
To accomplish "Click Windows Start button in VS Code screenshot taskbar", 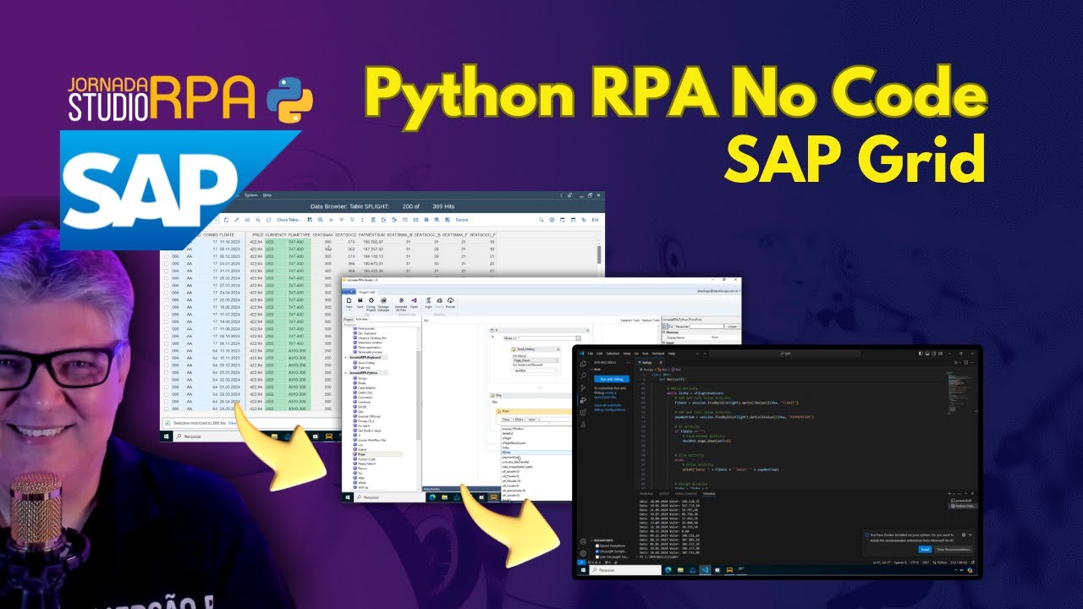I will pos(583,570).
